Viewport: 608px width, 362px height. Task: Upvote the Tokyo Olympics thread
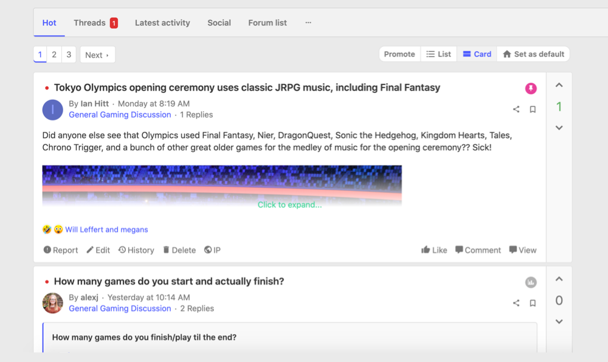click(x=559, y=86)
